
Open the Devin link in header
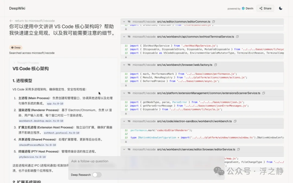247,8
